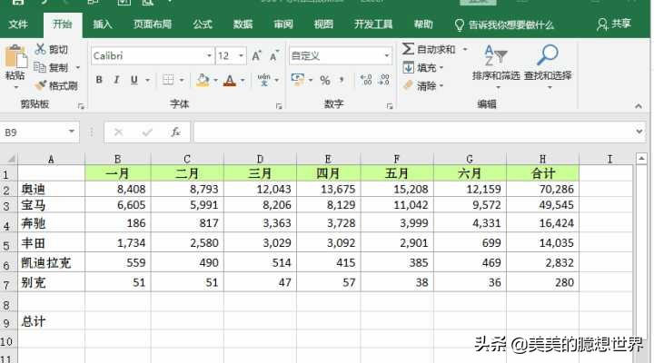The height and width of the screenshot is (363, 654).
Task: Switch to the Data (数据) tab
Action: tap(243, 25)
